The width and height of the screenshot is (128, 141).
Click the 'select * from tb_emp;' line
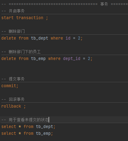click(27, 134)
